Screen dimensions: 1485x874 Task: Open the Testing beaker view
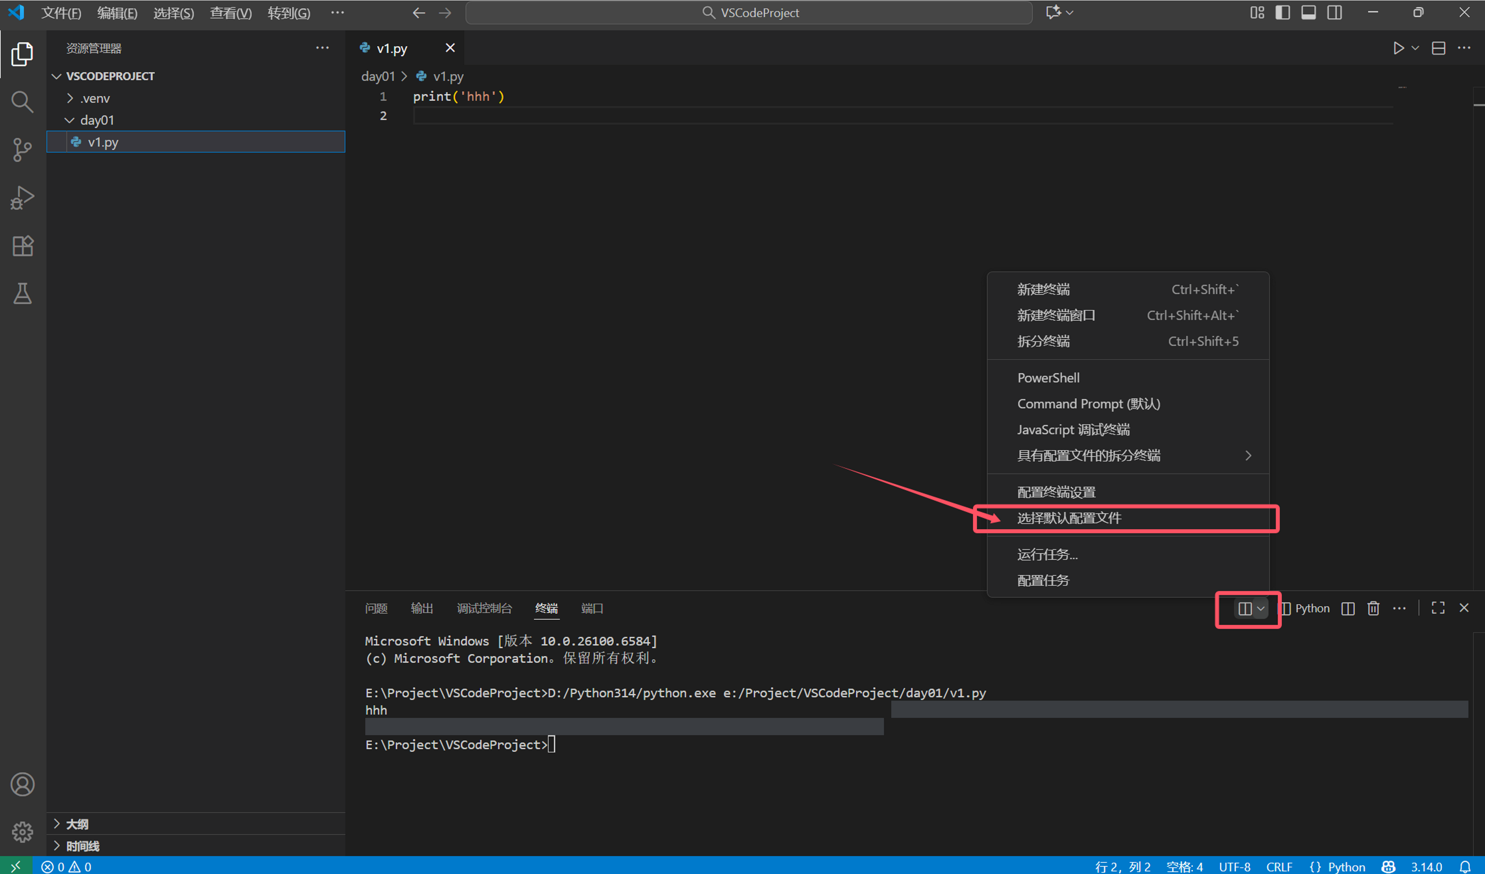(x=22, y=293)
